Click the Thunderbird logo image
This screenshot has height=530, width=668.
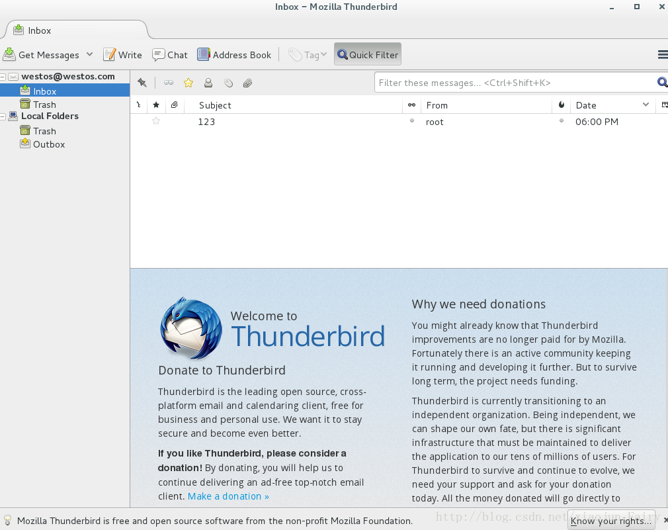pyautogui.click(x=191, y=328)
